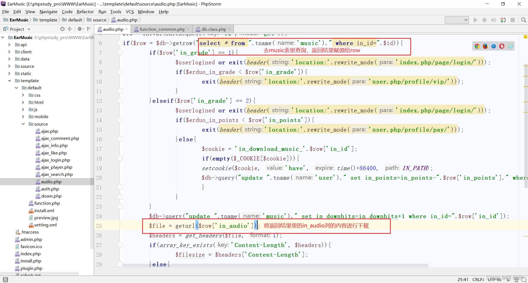Close the db.class.php tab
The width and height of the screenshot is (528, 283).
click(x=229, y=29)
